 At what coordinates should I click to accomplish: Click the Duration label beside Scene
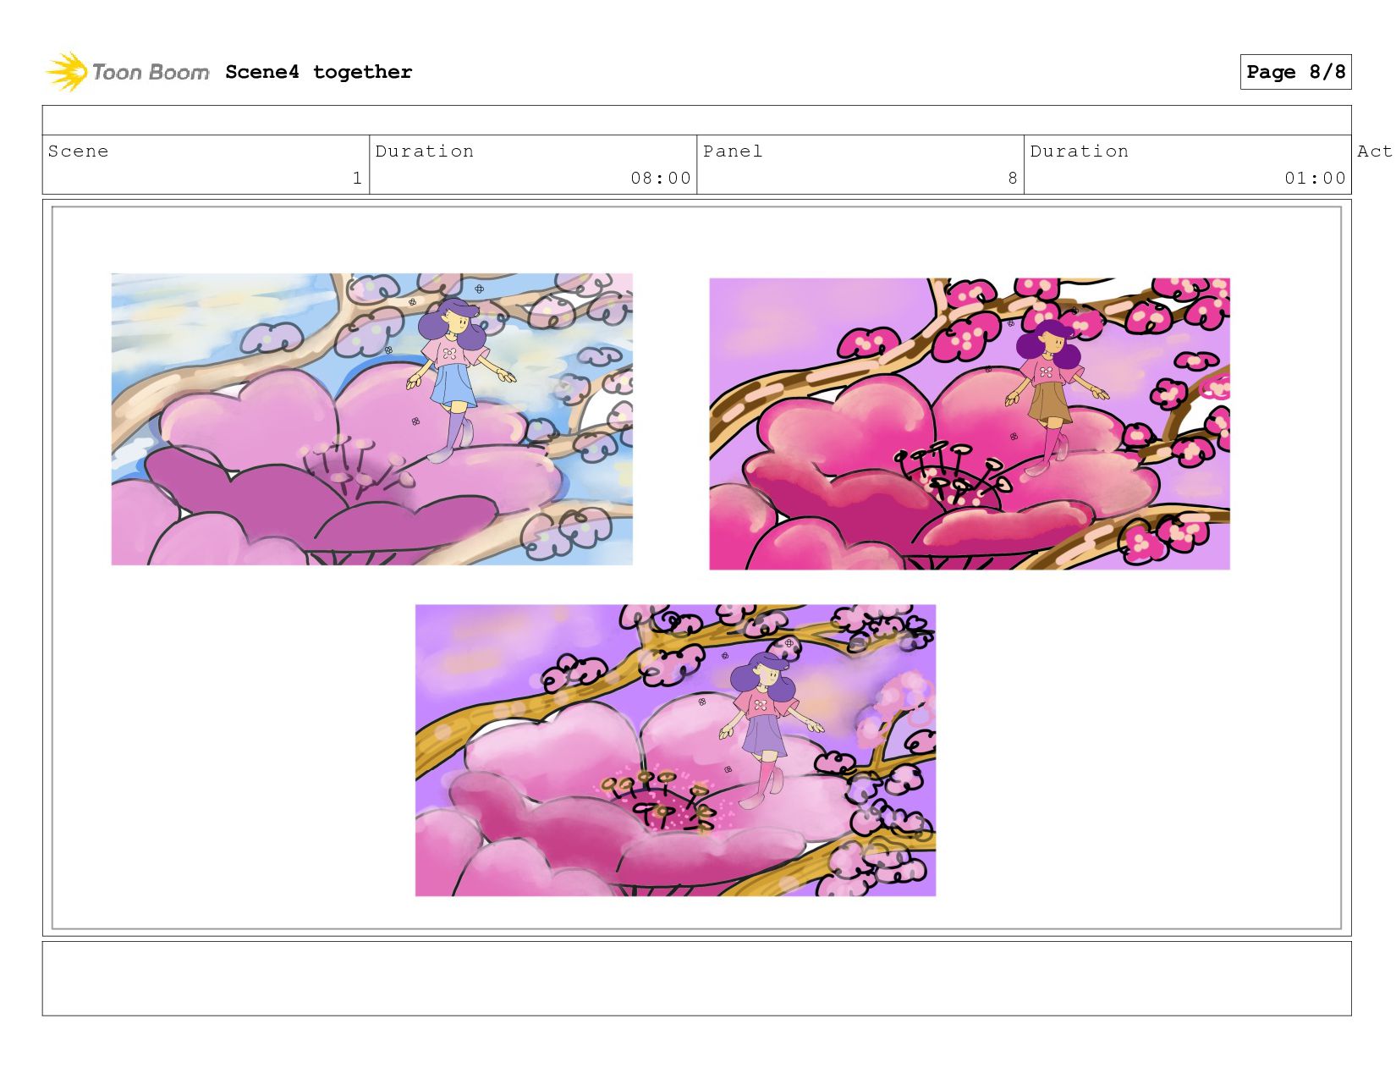[425, 151]
